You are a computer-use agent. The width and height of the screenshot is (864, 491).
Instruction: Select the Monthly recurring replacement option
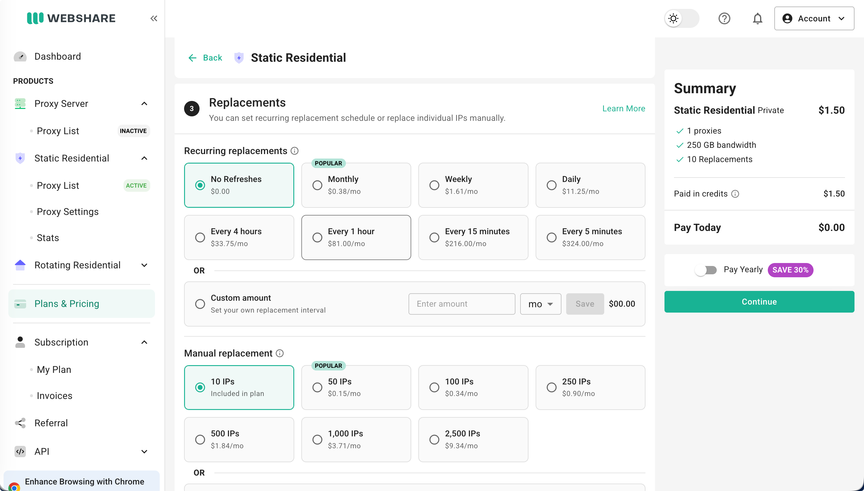356,185
